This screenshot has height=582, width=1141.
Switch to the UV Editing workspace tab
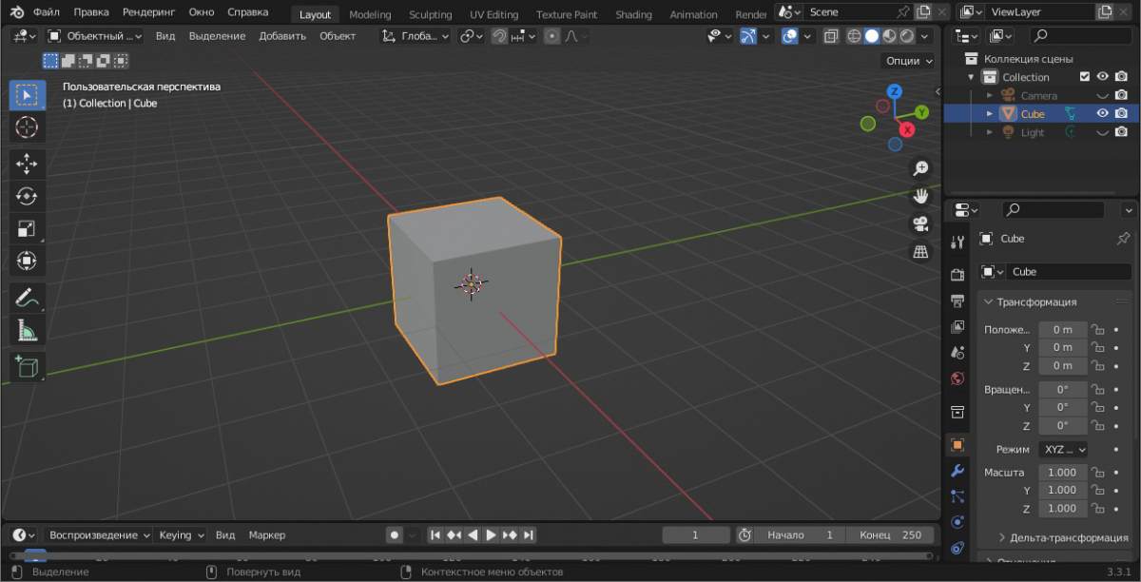494,14
